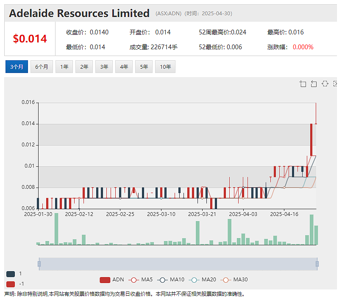Click the 声明 disclaimer text at the bottom
The height and width of the screenshot is (300, 342).
(x=124, y=294)
